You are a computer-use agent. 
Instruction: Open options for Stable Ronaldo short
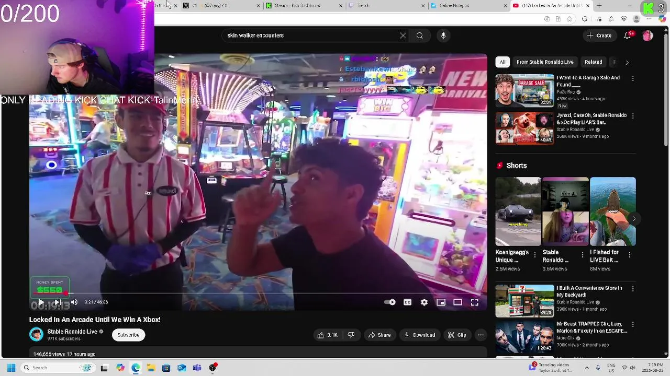(582, 255)
